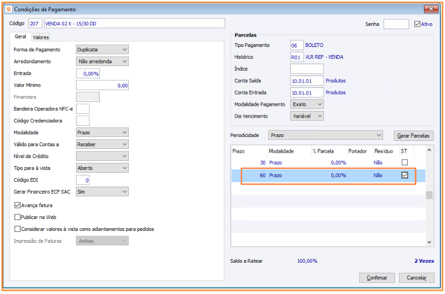Switch to the Valores tab

click(x=40, y=37)
